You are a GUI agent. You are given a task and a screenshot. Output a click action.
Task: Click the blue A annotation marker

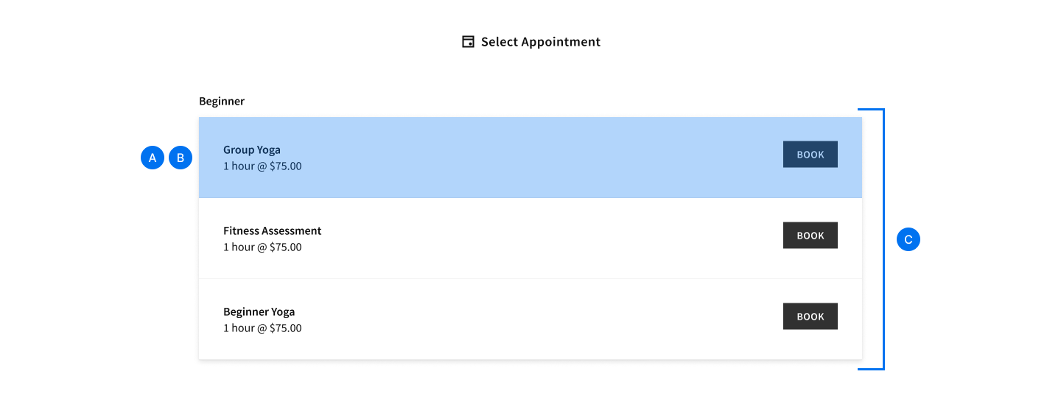coord(153,158)
